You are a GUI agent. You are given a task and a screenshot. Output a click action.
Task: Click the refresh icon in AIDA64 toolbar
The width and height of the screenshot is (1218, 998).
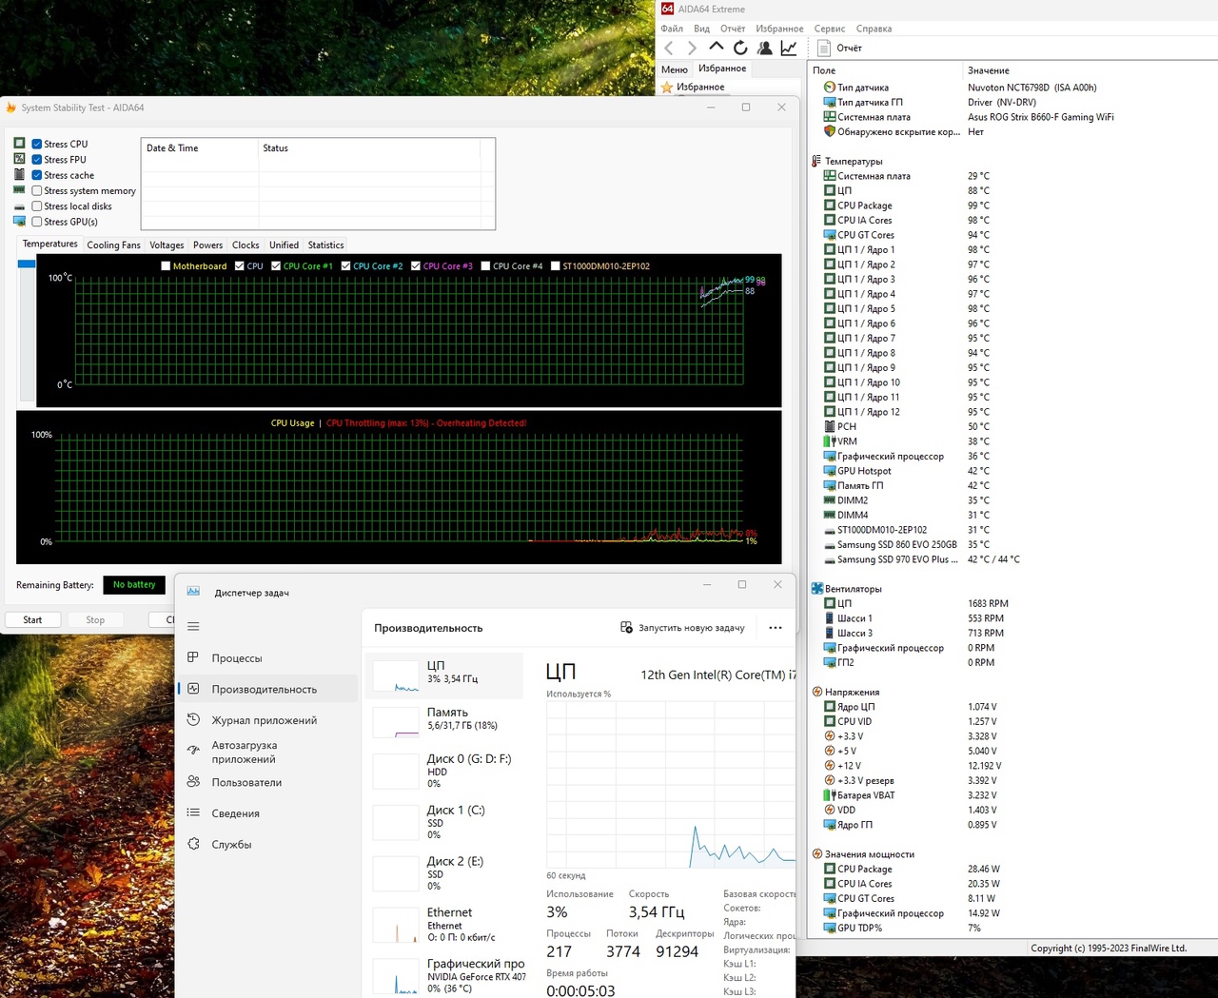pyautogui.click(x=740, y=48)
